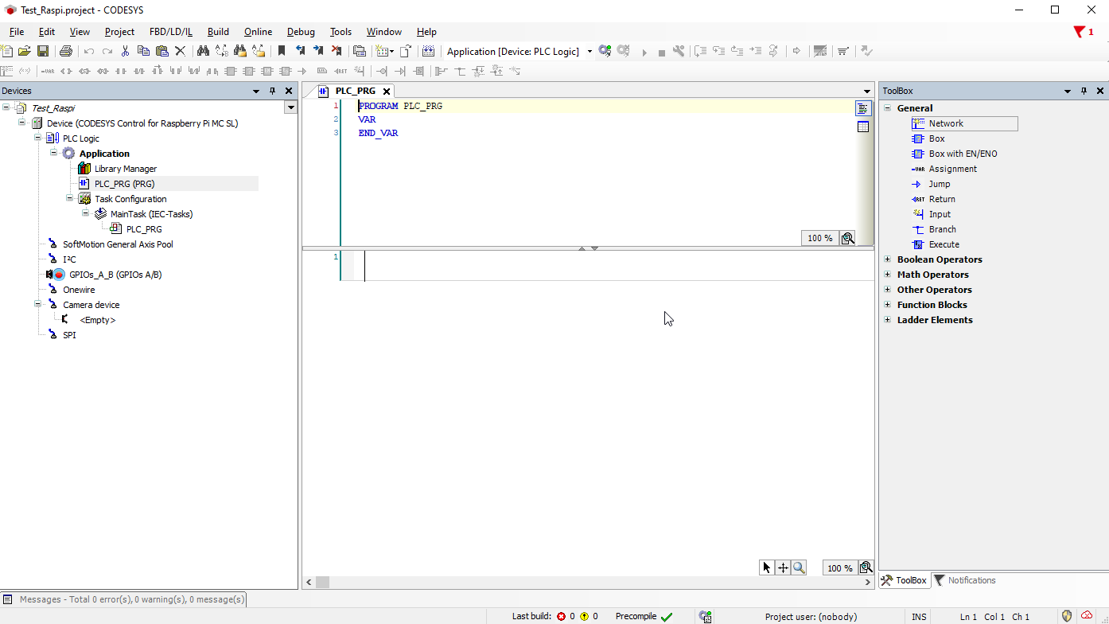Click the Cut scissors icon
This screenshot has width=1109, height=624.
click(125, 51)
